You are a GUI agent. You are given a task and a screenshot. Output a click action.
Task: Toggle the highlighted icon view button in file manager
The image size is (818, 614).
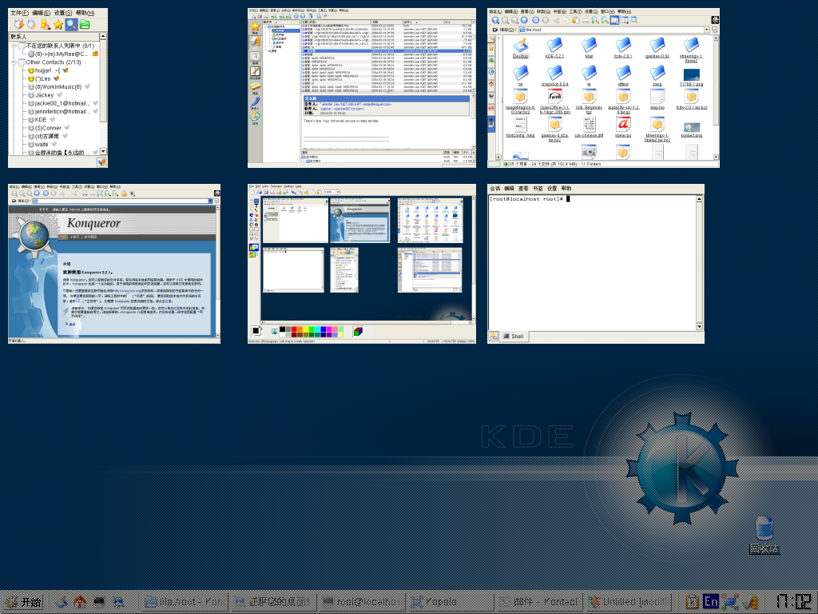pyautogui.click(x=614, y=20)
